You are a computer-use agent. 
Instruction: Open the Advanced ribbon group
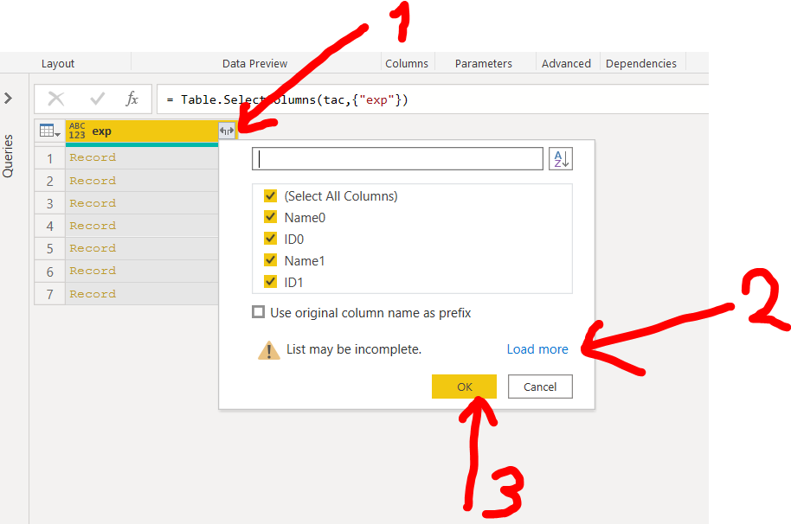coord(566,63)
